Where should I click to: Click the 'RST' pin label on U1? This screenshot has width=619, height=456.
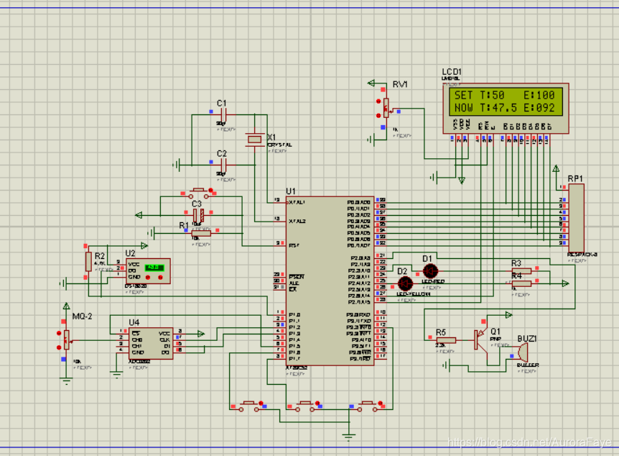294,245
